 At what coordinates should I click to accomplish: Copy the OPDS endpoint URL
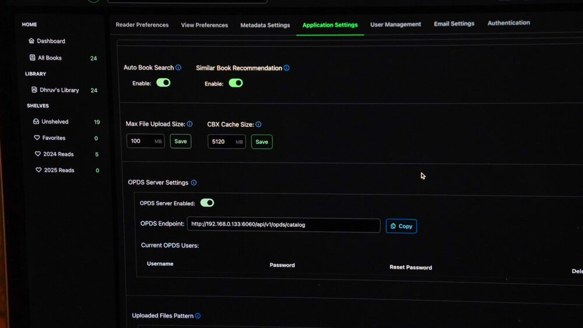point(401,226)
